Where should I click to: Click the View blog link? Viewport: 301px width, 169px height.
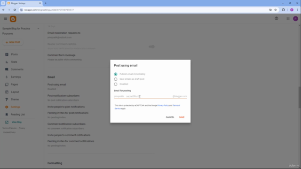16,122
